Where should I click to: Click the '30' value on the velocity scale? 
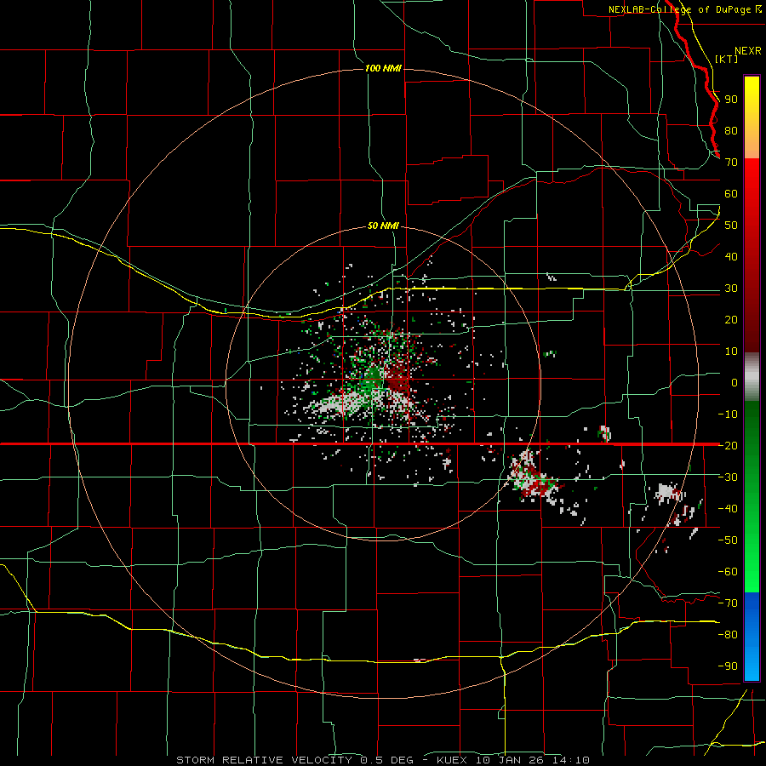pos(731,289)
